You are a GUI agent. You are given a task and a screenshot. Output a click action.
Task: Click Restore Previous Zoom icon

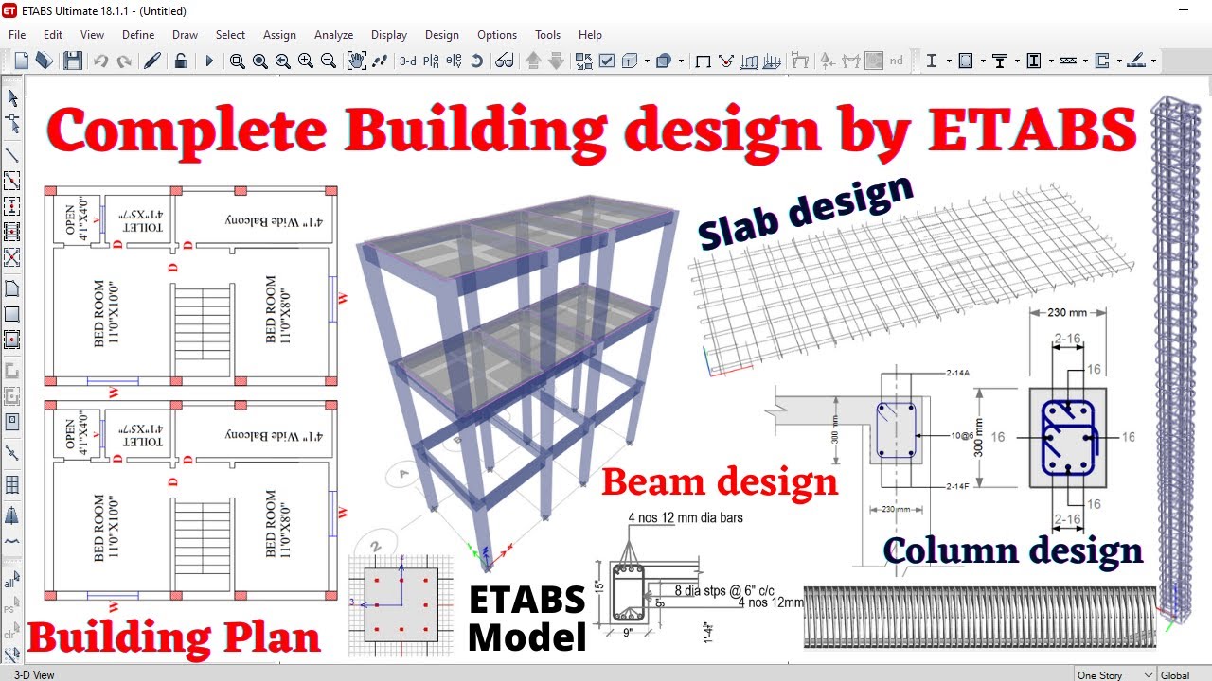283,61
